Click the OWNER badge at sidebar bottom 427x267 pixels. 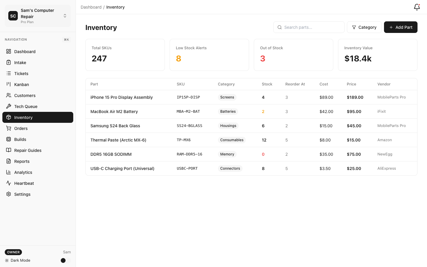(13, 252)
